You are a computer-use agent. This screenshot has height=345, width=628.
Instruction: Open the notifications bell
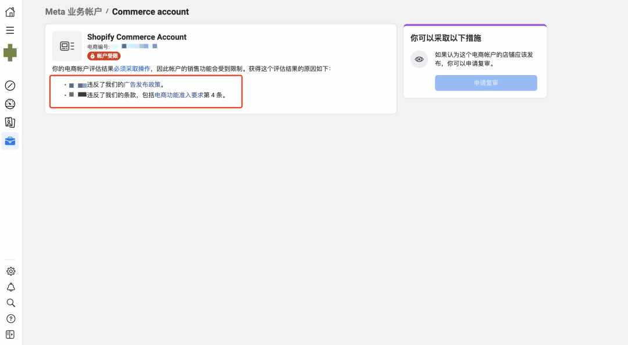(11, 287)
